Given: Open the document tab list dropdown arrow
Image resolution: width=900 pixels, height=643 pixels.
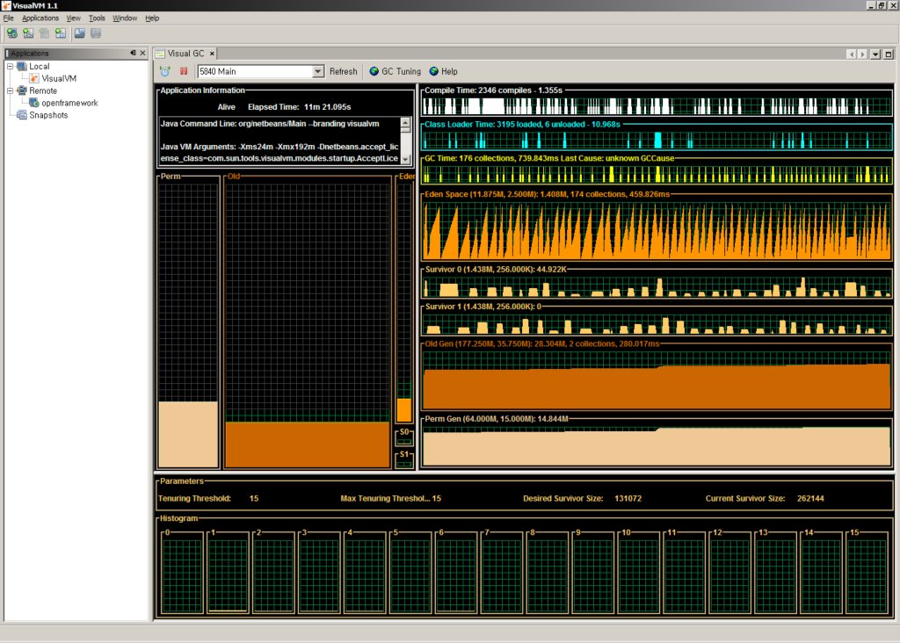Looking at the screenshot, I should coord(875,54).
